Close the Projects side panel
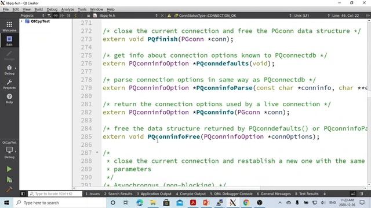 [68, 16]
